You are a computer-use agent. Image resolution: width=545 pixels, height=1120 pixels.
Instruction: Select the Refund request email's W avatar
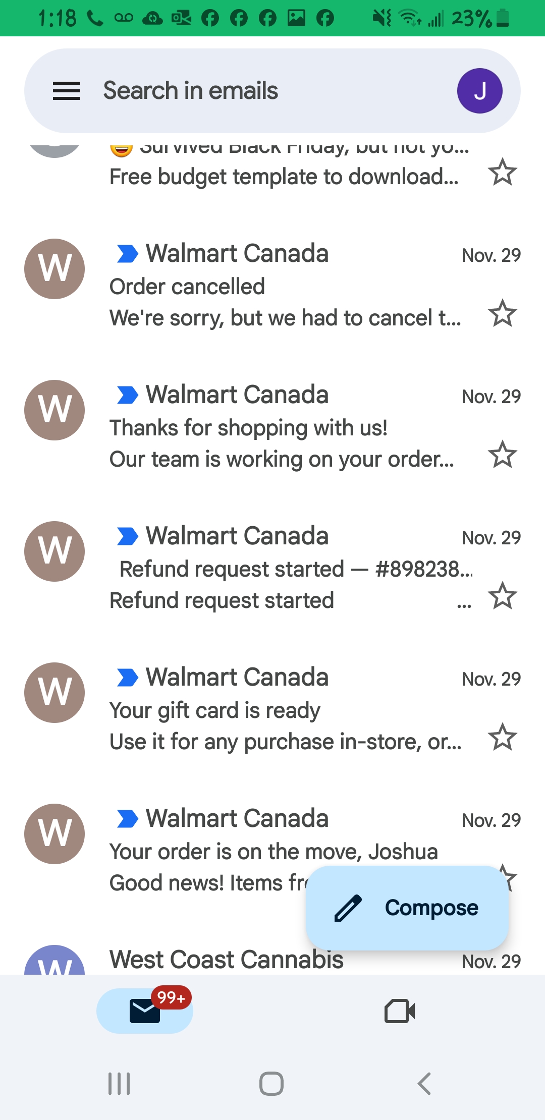coord(54,551)
